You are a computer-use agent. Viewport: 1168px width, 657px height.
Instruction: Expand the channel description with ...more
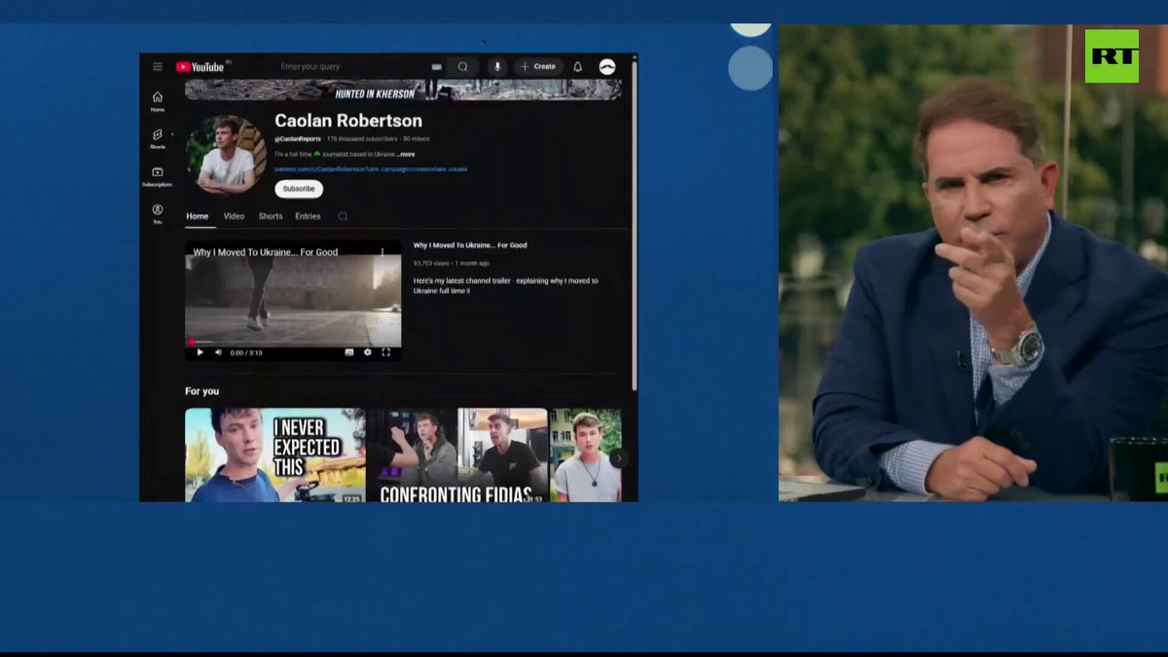pos(406,154)
